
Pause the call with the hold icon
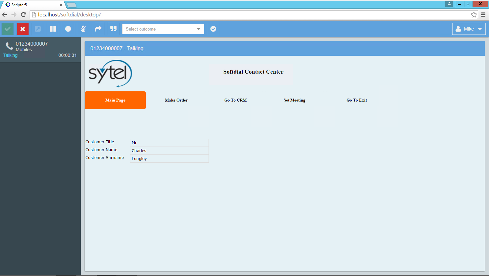(x=53, y=29)
